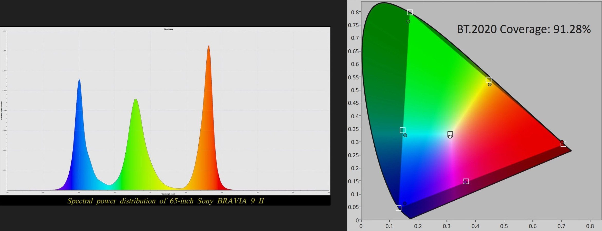Viewport: 602px width, 231px height.
Task: Click 0.45 on the gamut vertical axis
Action: click(x=354, y=103)
